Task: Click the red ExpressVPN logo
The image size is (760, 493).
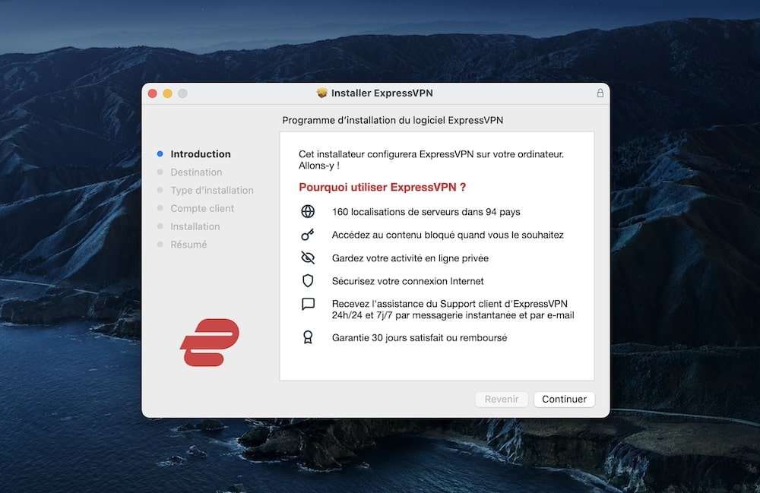Action: coord(210,343)
